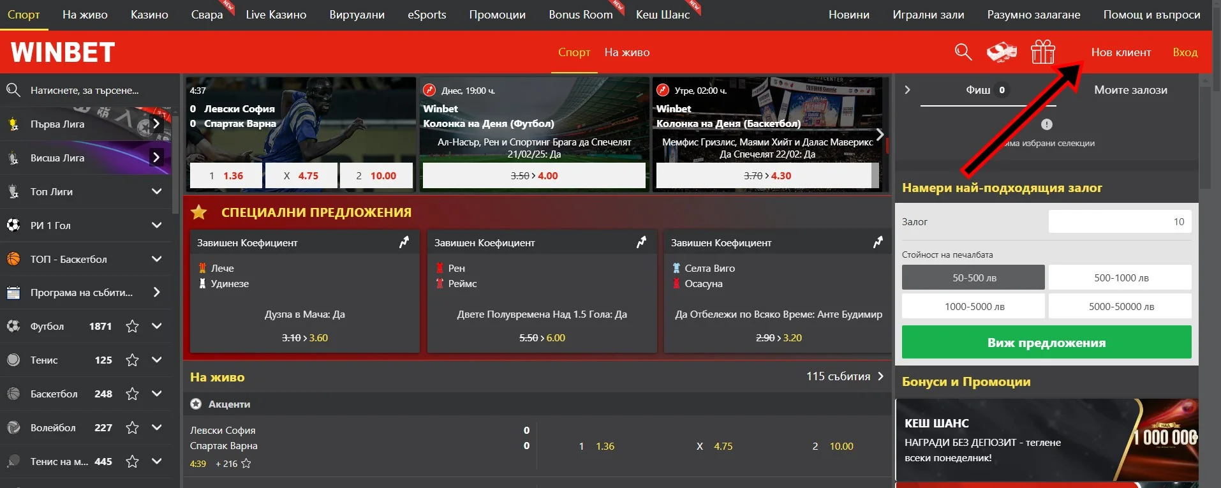Log in with the Вход link
Screen dimensions: 1221x488
(1185, 52)
